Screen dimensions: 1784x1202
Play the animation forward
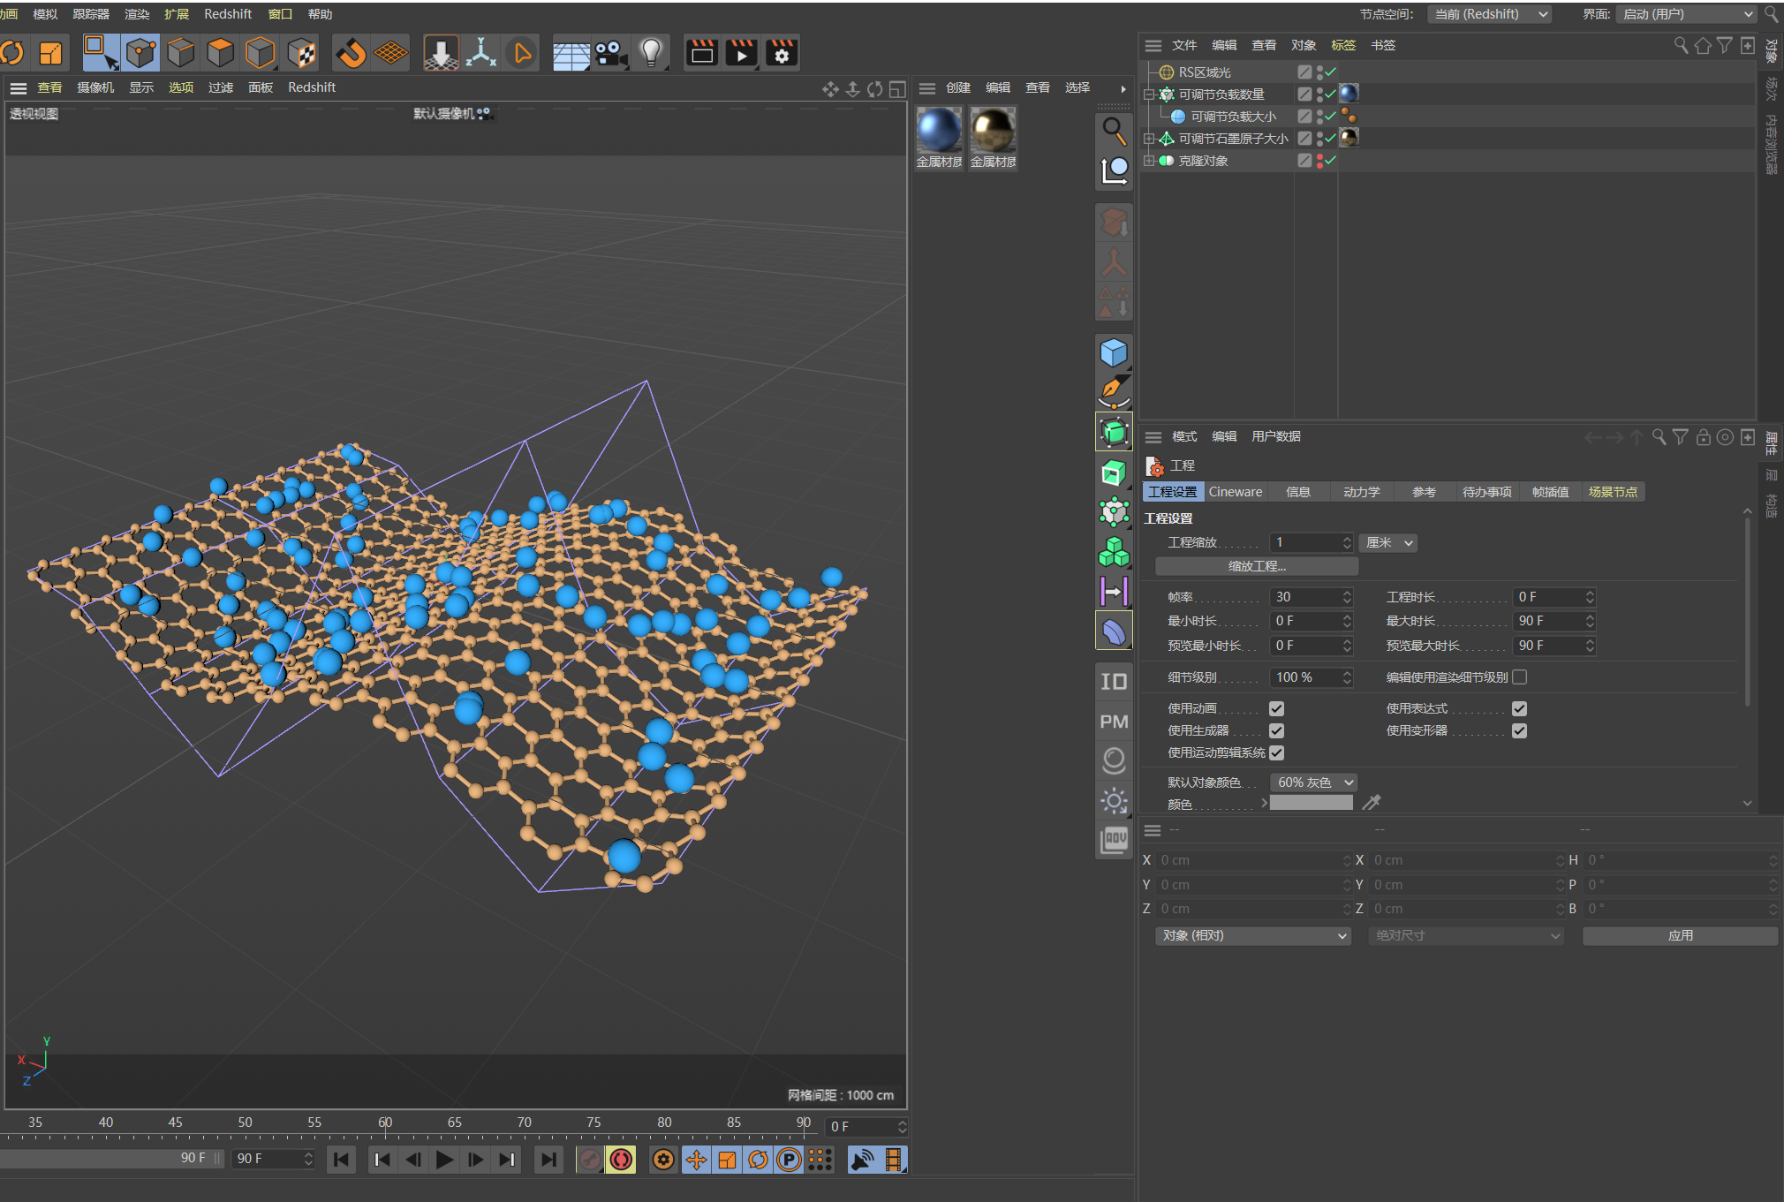[444, 1159]
